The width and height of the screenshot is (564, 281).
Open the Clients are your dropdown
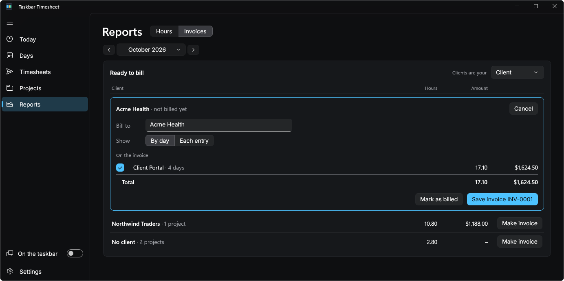pos(517,72)
